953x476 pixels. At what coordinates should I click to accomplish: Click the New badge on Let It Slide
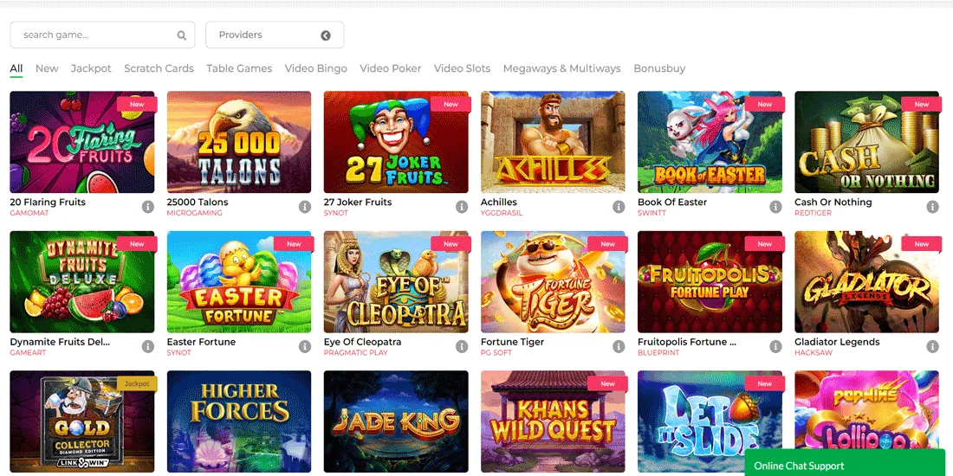765,383
